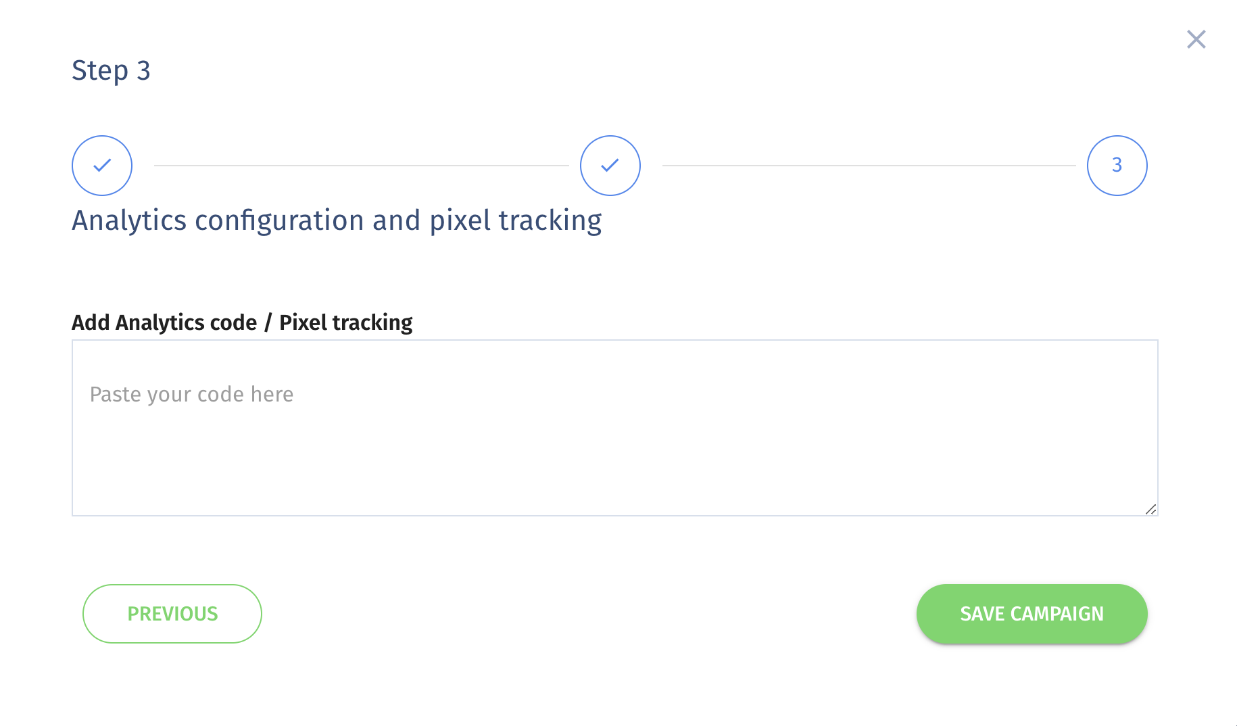
Task: Click the placeholder text Paste your code here
Action: pos(191,395)
